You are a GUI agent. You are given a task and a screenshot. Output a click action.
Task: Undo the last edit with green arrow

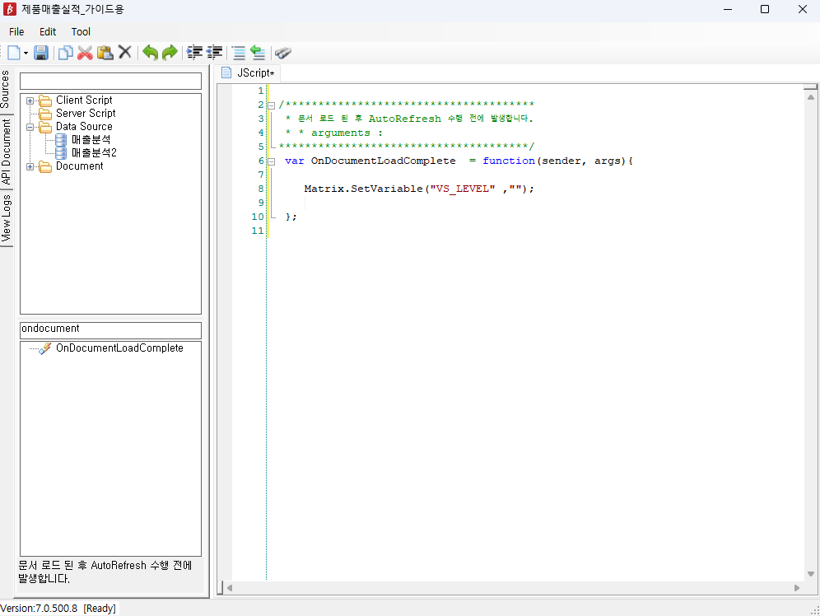click(150, 53)
